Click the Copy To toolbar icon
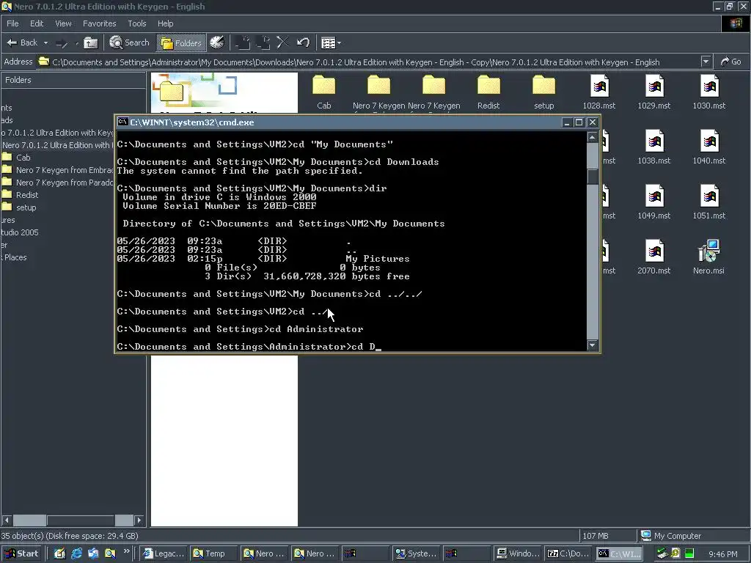Screen dimensions: 751x563 [x=263, y=43]
